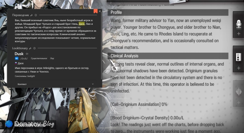The height and width of the screenshot is (133, 244).
Task: Click the [Cell-Originium Assimilation] 0% line
Action: (139, 104)
